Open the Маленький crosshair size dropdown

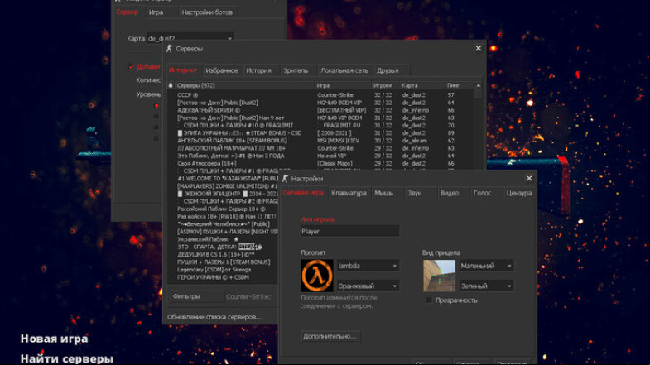click(x=486, y=266)
